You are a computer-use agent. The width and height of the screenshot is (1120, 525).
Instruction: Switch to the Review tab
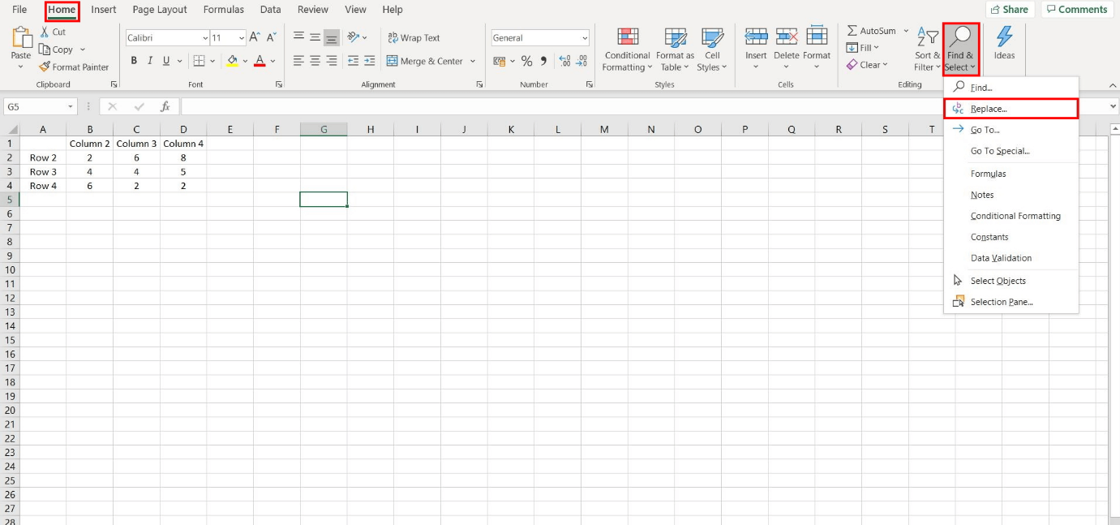coord(313,10)
